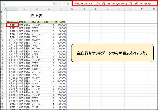The height and width of the screenshot is (110, 158).
Task: Click the 売上金額 header cell
Action: pyautogui.click(x=60, y=22)
